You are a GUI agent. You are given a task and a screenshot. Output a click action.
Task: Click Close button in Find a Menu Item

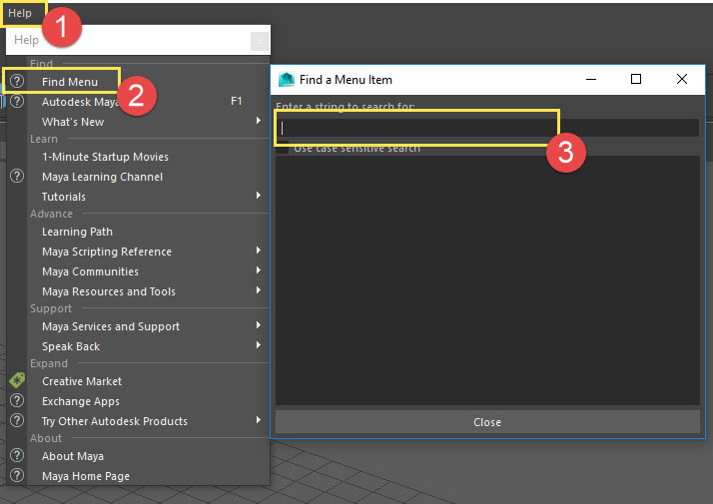tap(487, 422)
